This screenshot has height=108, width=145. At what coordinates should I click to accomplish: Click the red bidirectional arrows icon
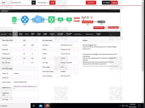(77, 19)
